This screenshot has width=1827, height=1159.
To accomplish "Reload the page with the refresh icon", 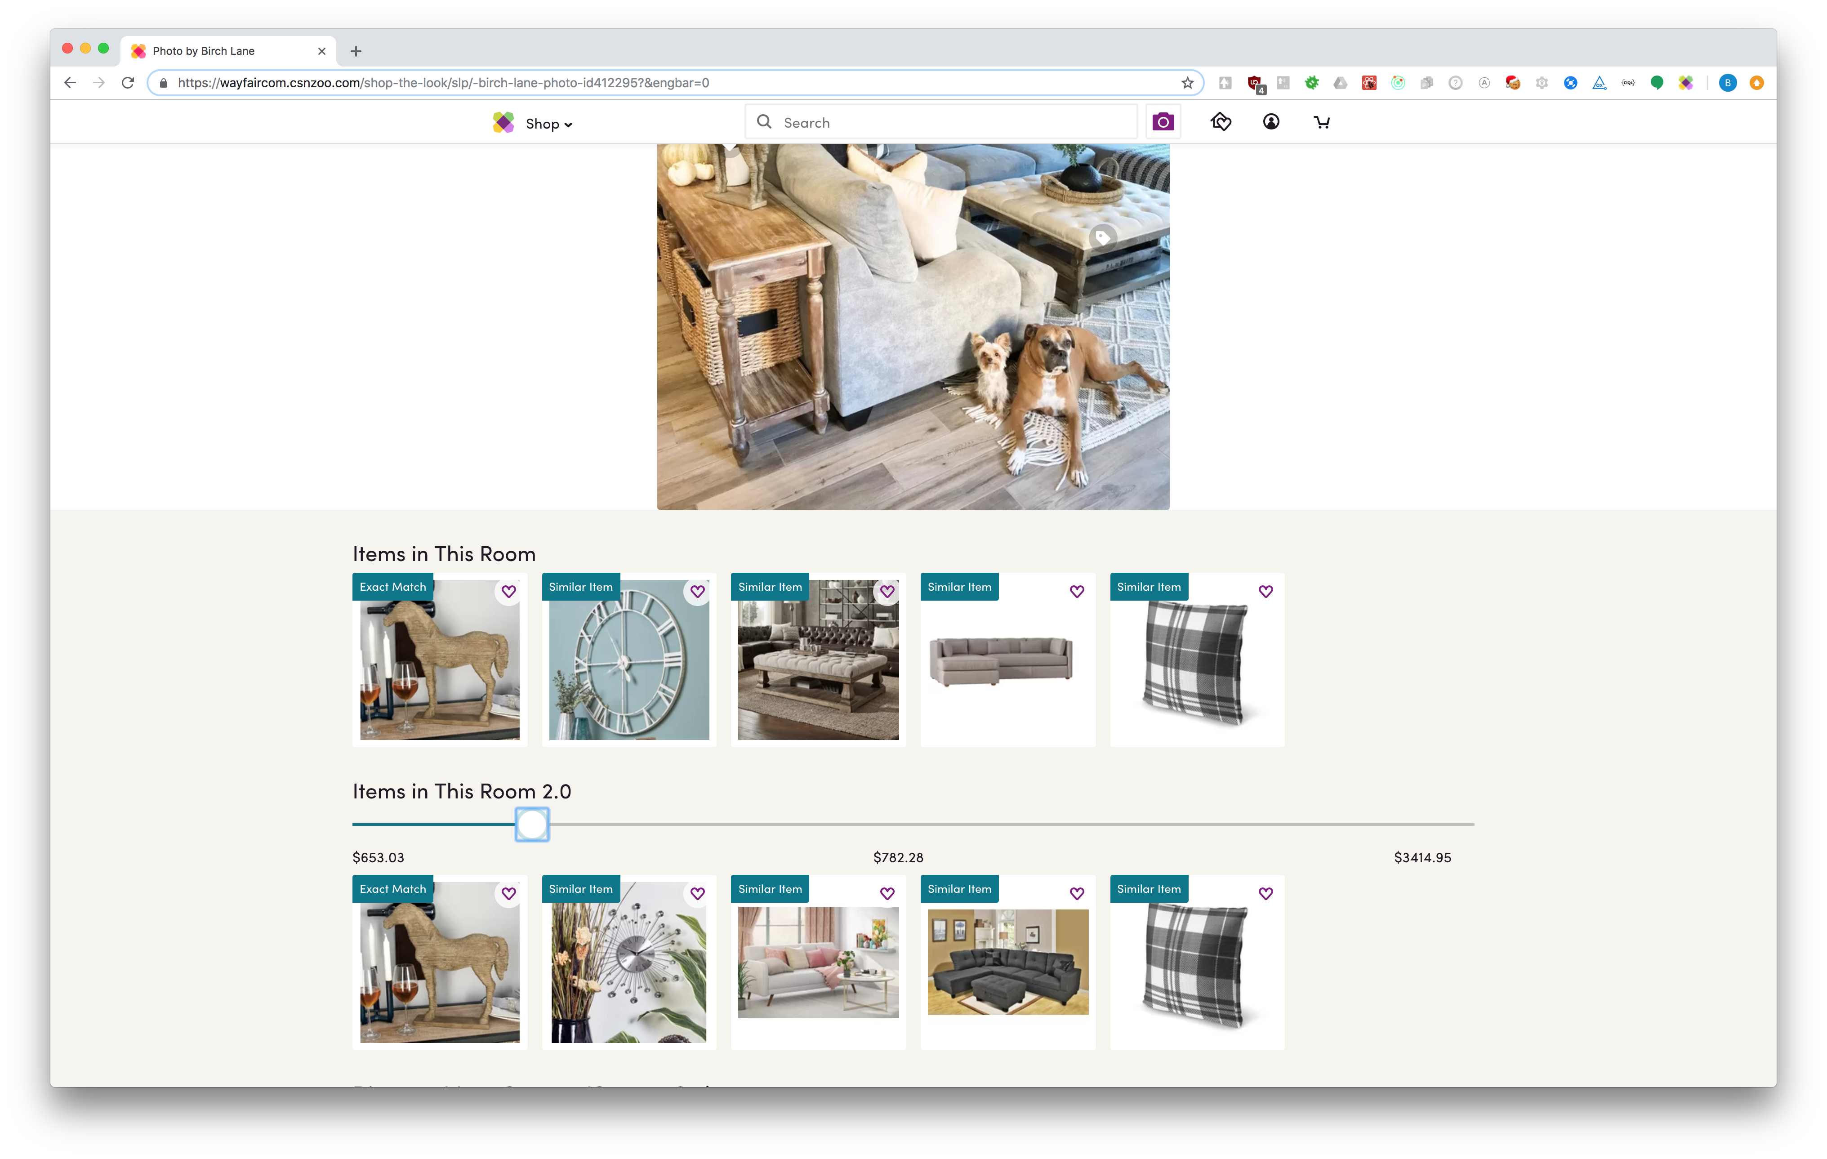I will click(128, 83).
